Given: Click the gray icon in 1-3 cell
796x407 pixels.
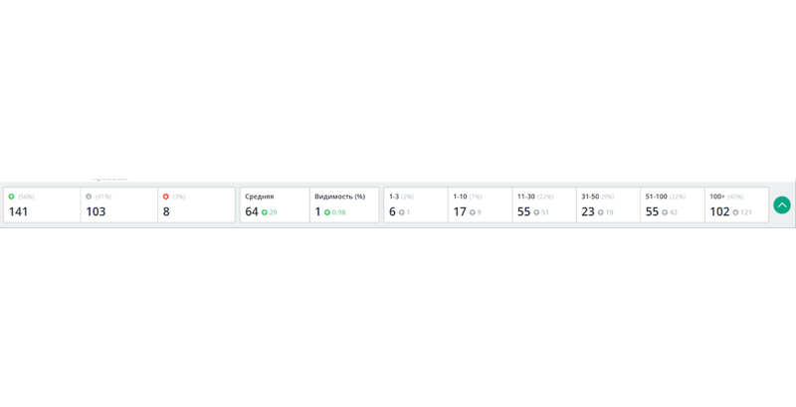Looking at the screenshot, I should 402,212.
